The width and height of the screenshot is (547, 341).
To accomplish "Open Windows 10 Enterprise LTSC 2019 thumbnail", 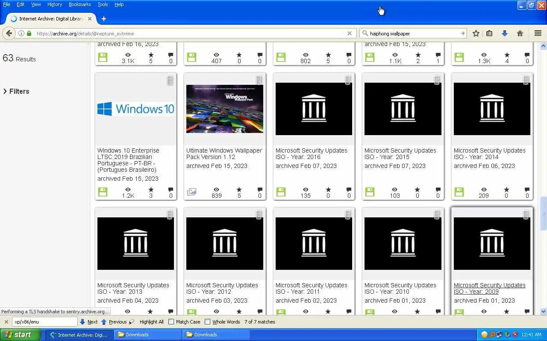I will click(x=135, y=109).
